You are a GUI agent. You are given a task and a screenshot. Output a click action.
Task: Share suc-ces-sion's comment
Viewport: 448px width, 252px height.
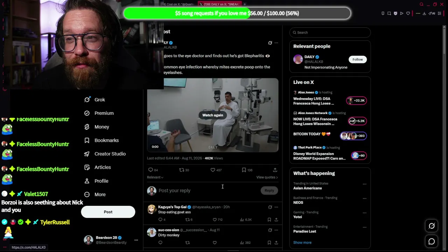coord(276,243)
